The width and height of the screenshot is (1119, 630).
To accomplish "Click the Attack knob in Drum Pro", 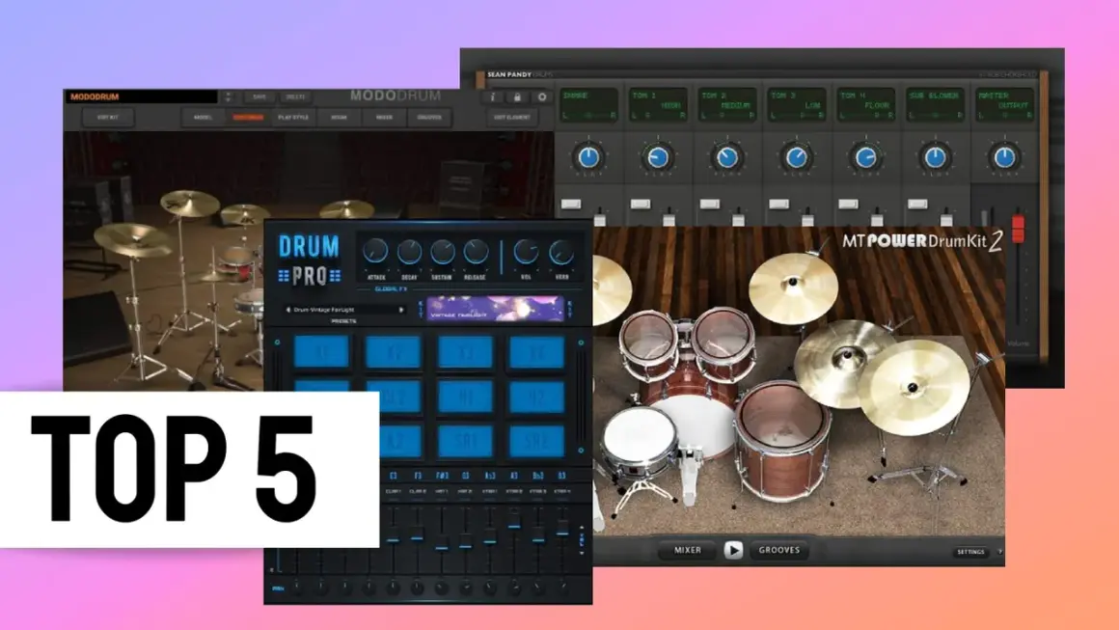I will (x=375, y=251).
